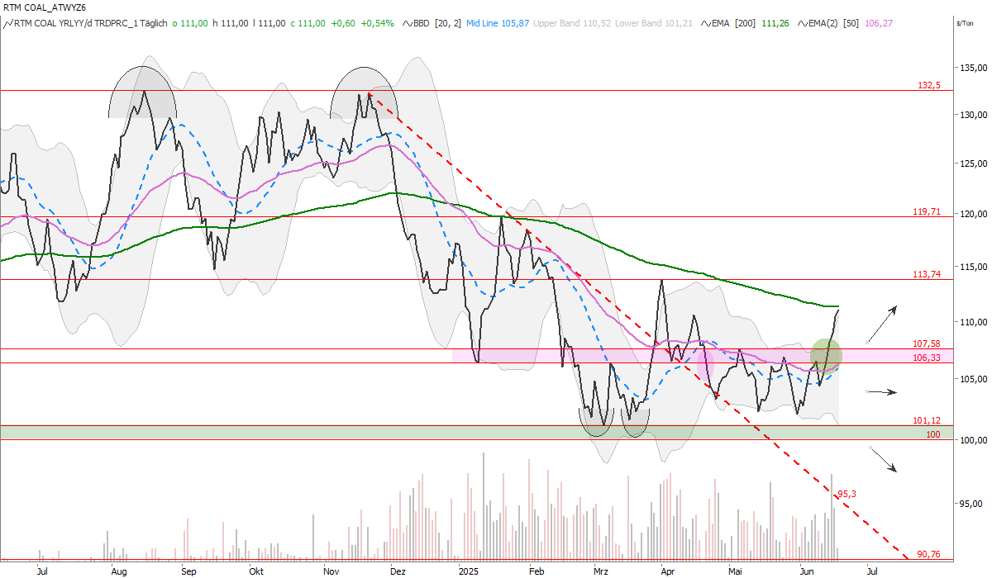Click the $/Ton unit label
The width and height of the screenshot is (992, 578).
point(965,24)
